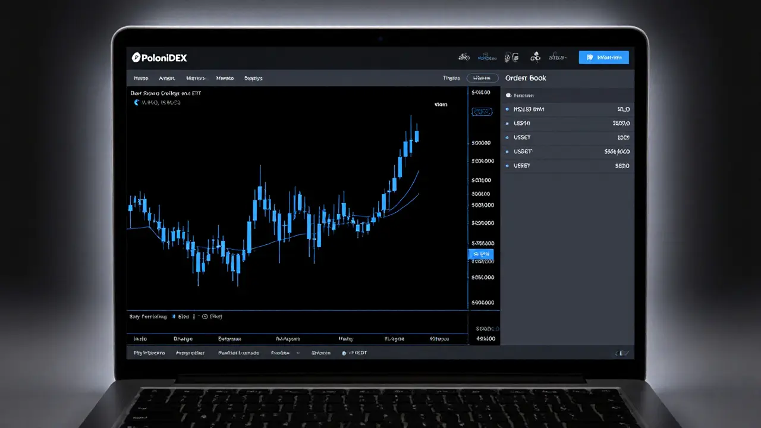
Task: Click the Order Book panel heading
Action: (526, 78)
